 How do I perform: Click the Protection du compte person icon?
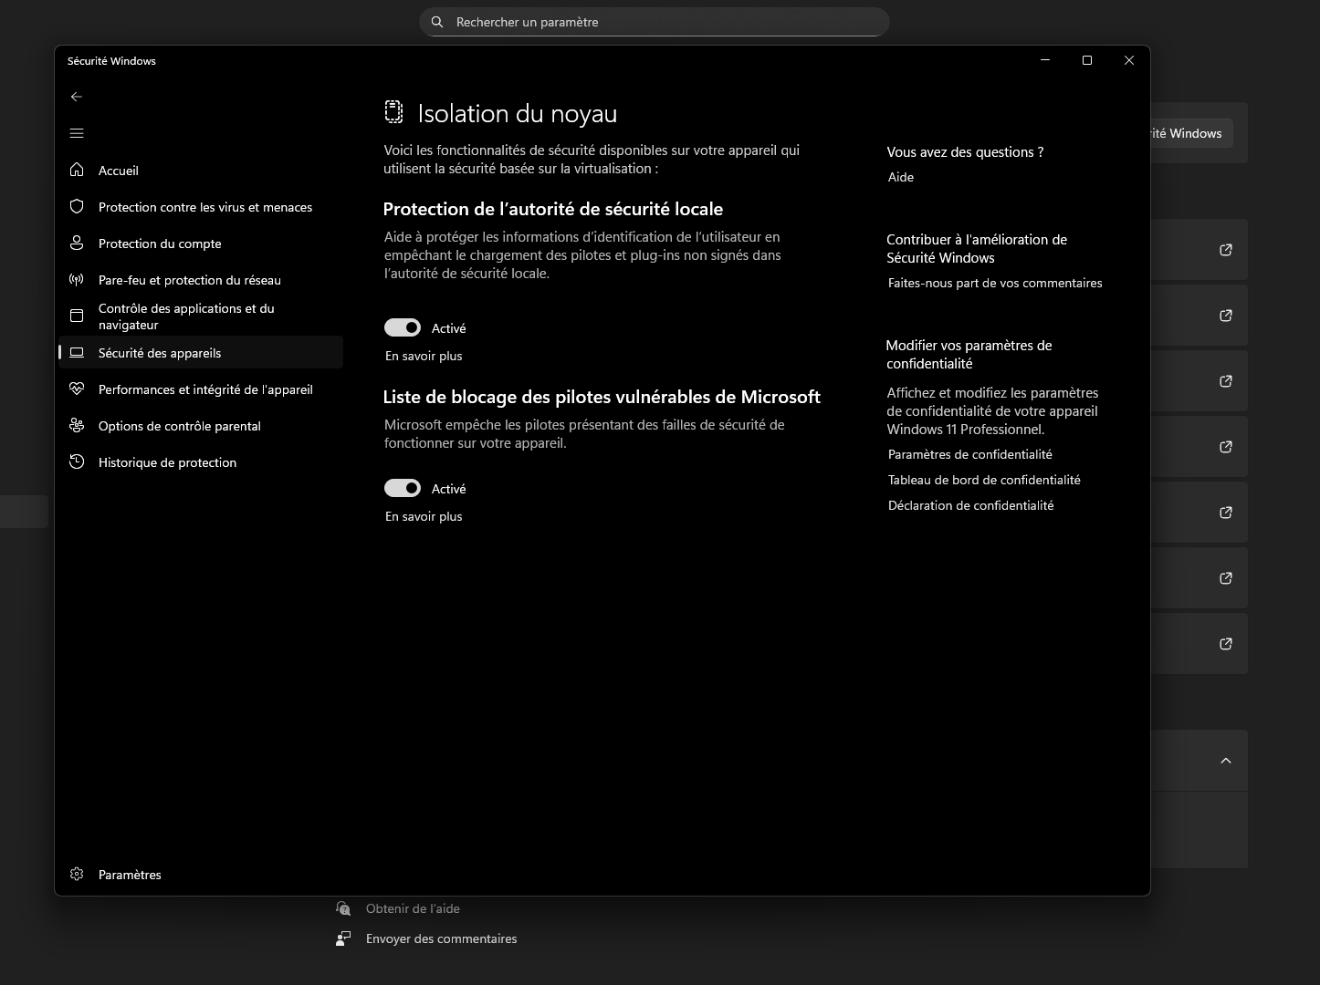click(x=77, y=244)
